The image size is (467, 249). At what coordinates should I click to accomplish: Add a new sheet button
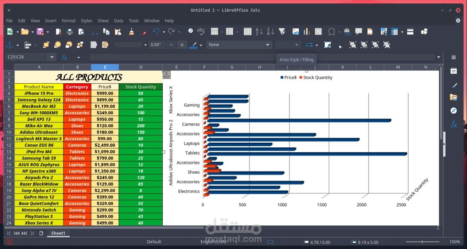pyautogui.click(x=41, y=233)
